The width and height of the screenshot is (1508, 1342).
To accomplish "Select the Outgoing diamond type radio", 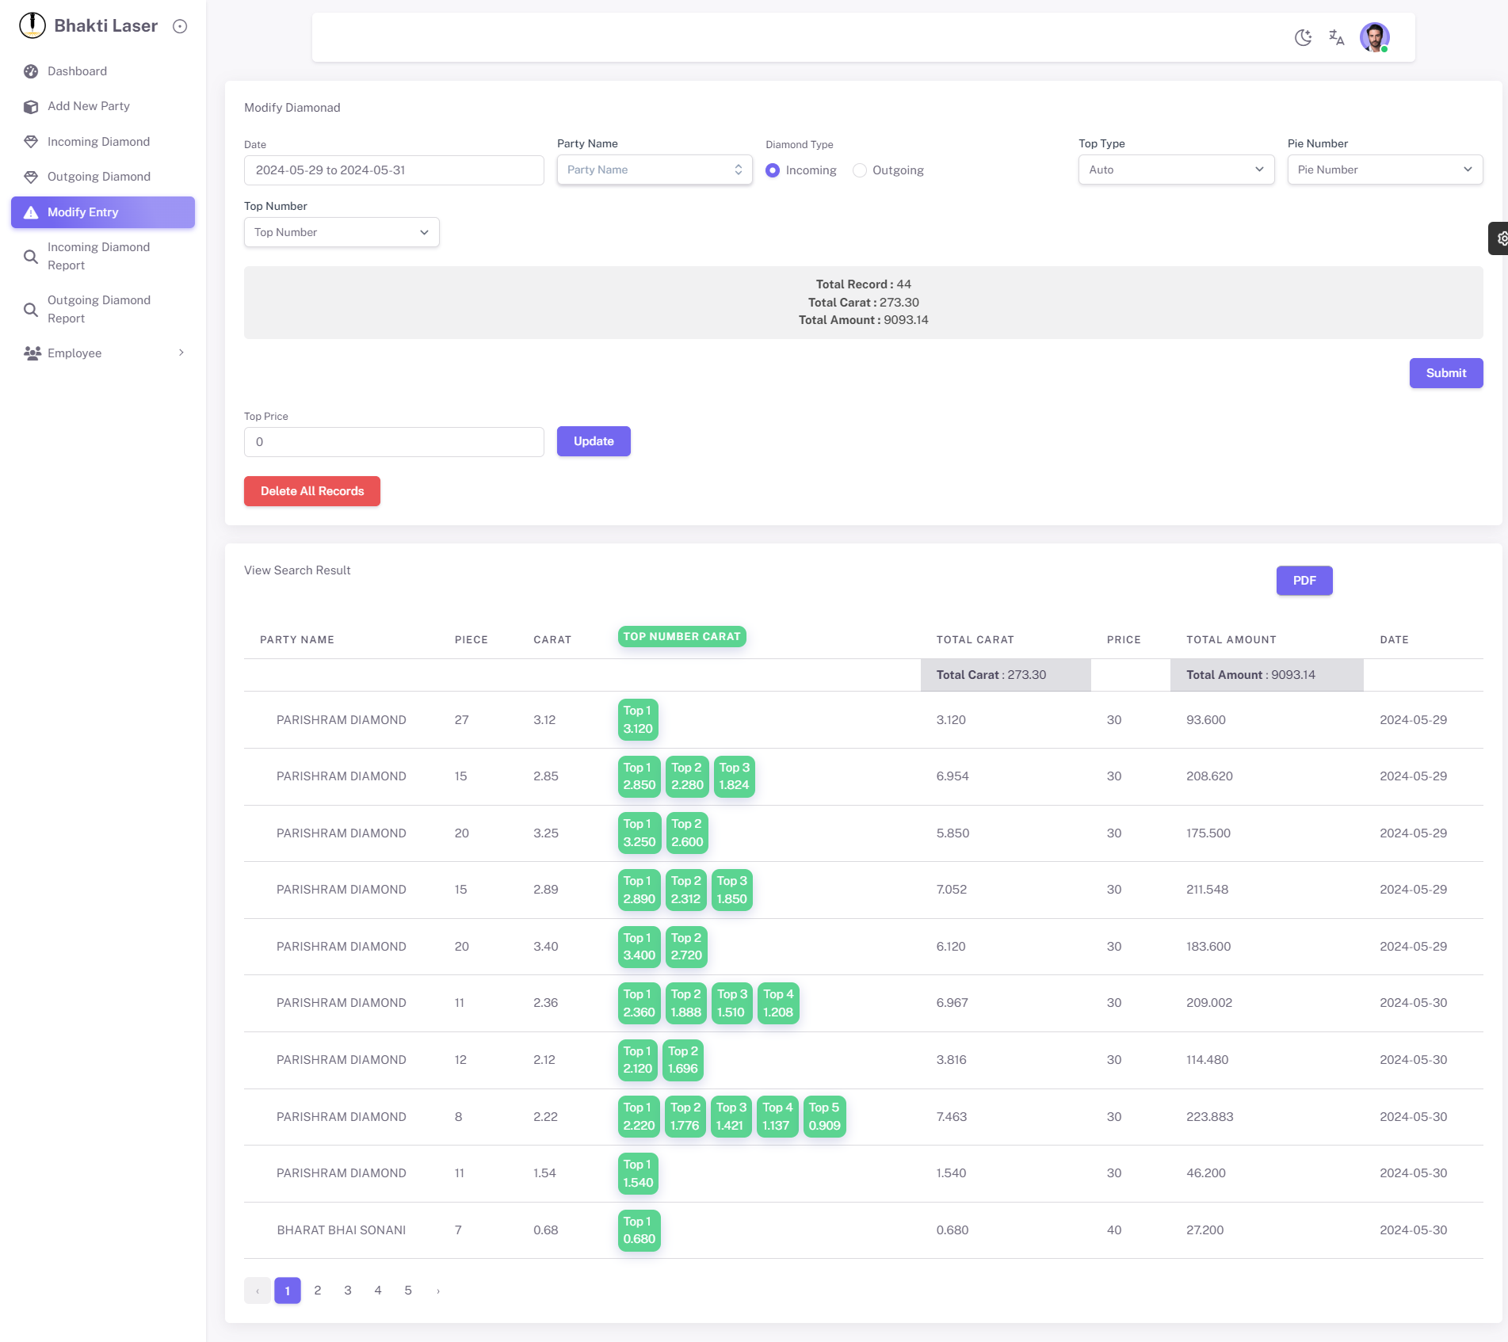I will [860, 170].
